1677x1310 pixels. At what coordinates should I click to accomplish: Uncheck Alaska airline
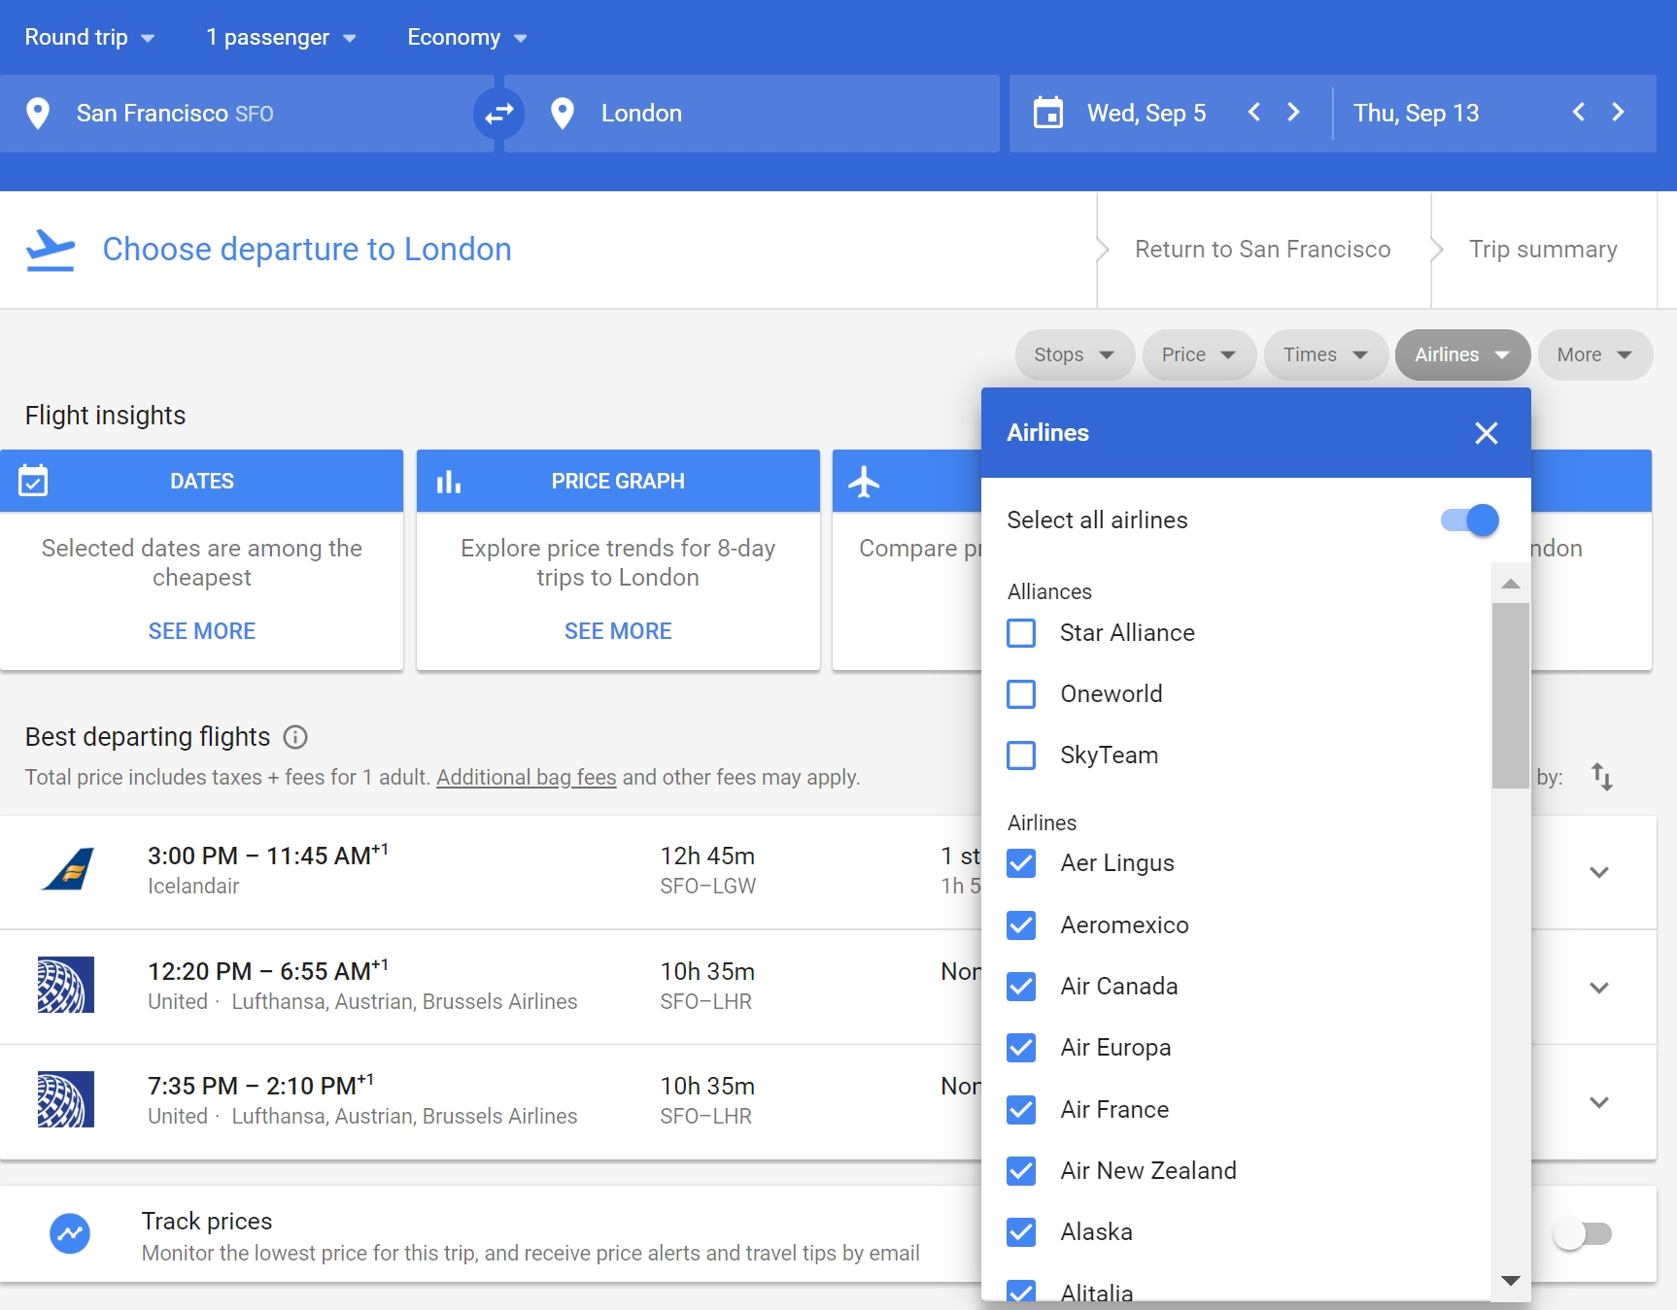point(1021,1232)
